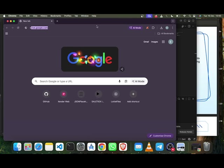Click the Google holiday doodle
The image size is (224, 168).
click(90, 59)
